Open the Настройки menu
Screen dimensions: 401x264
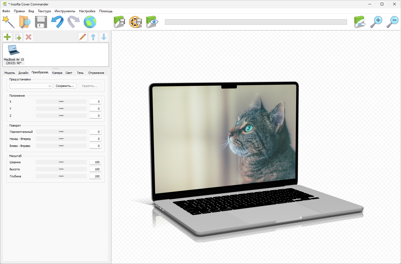click(87, 11)
